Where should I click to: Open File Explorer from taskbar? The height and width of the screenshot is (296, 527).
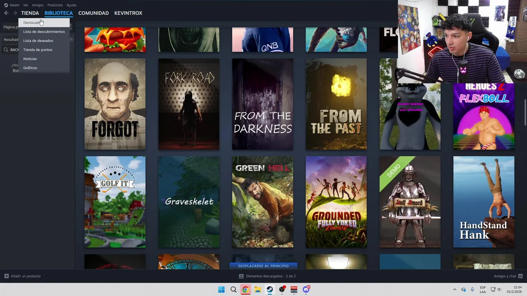tap(257, 289)
